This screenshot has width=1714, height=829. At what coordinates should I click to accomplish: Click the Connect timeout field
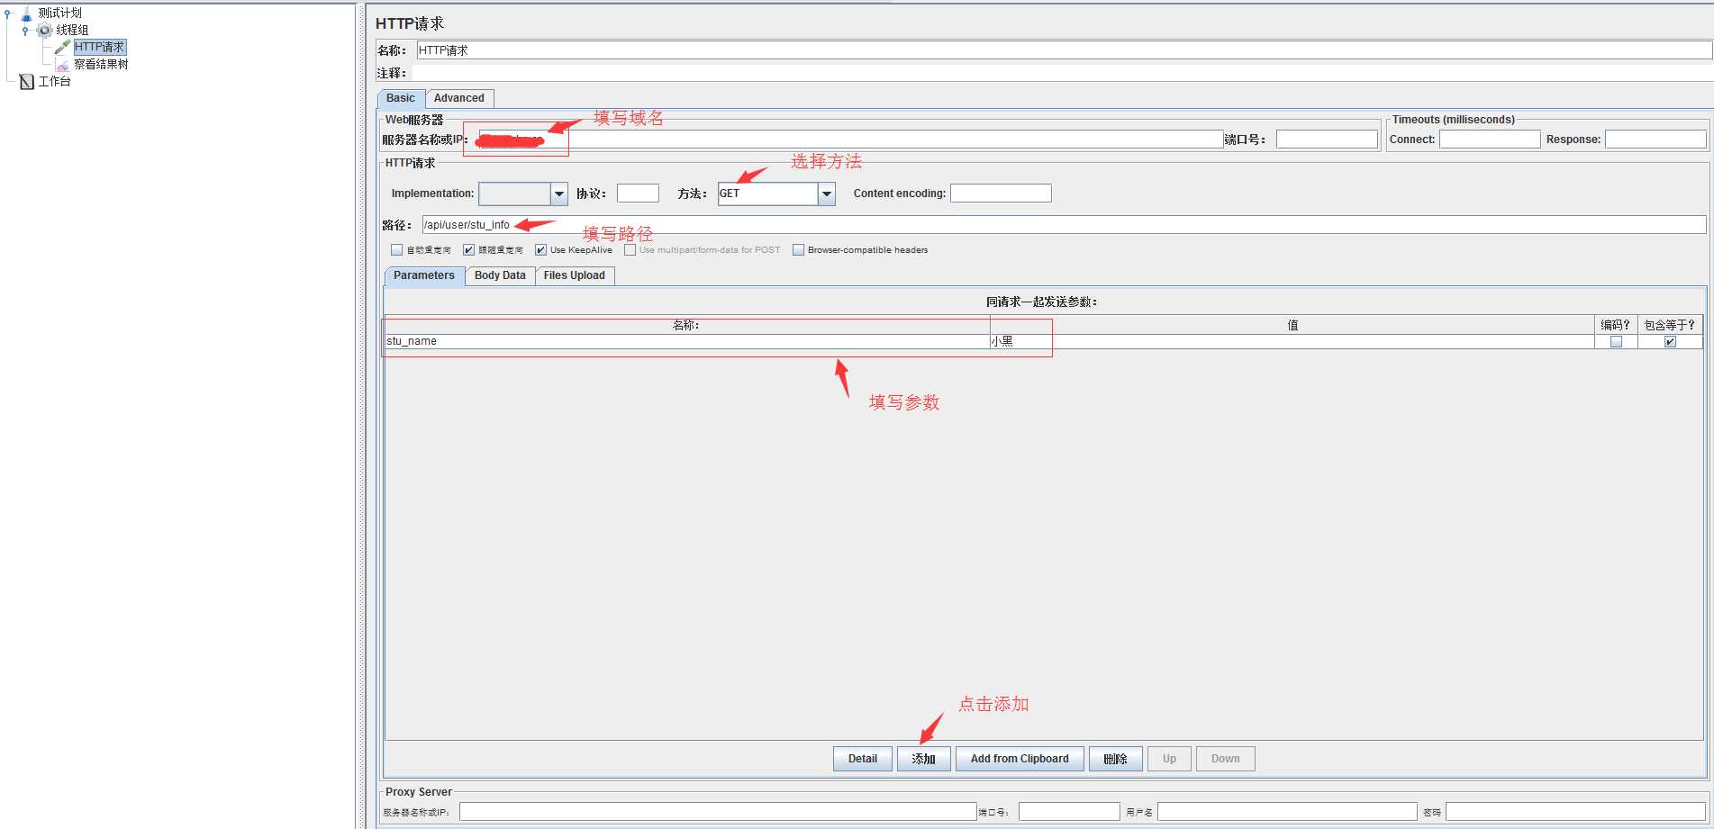click(x=1490, y=140)
